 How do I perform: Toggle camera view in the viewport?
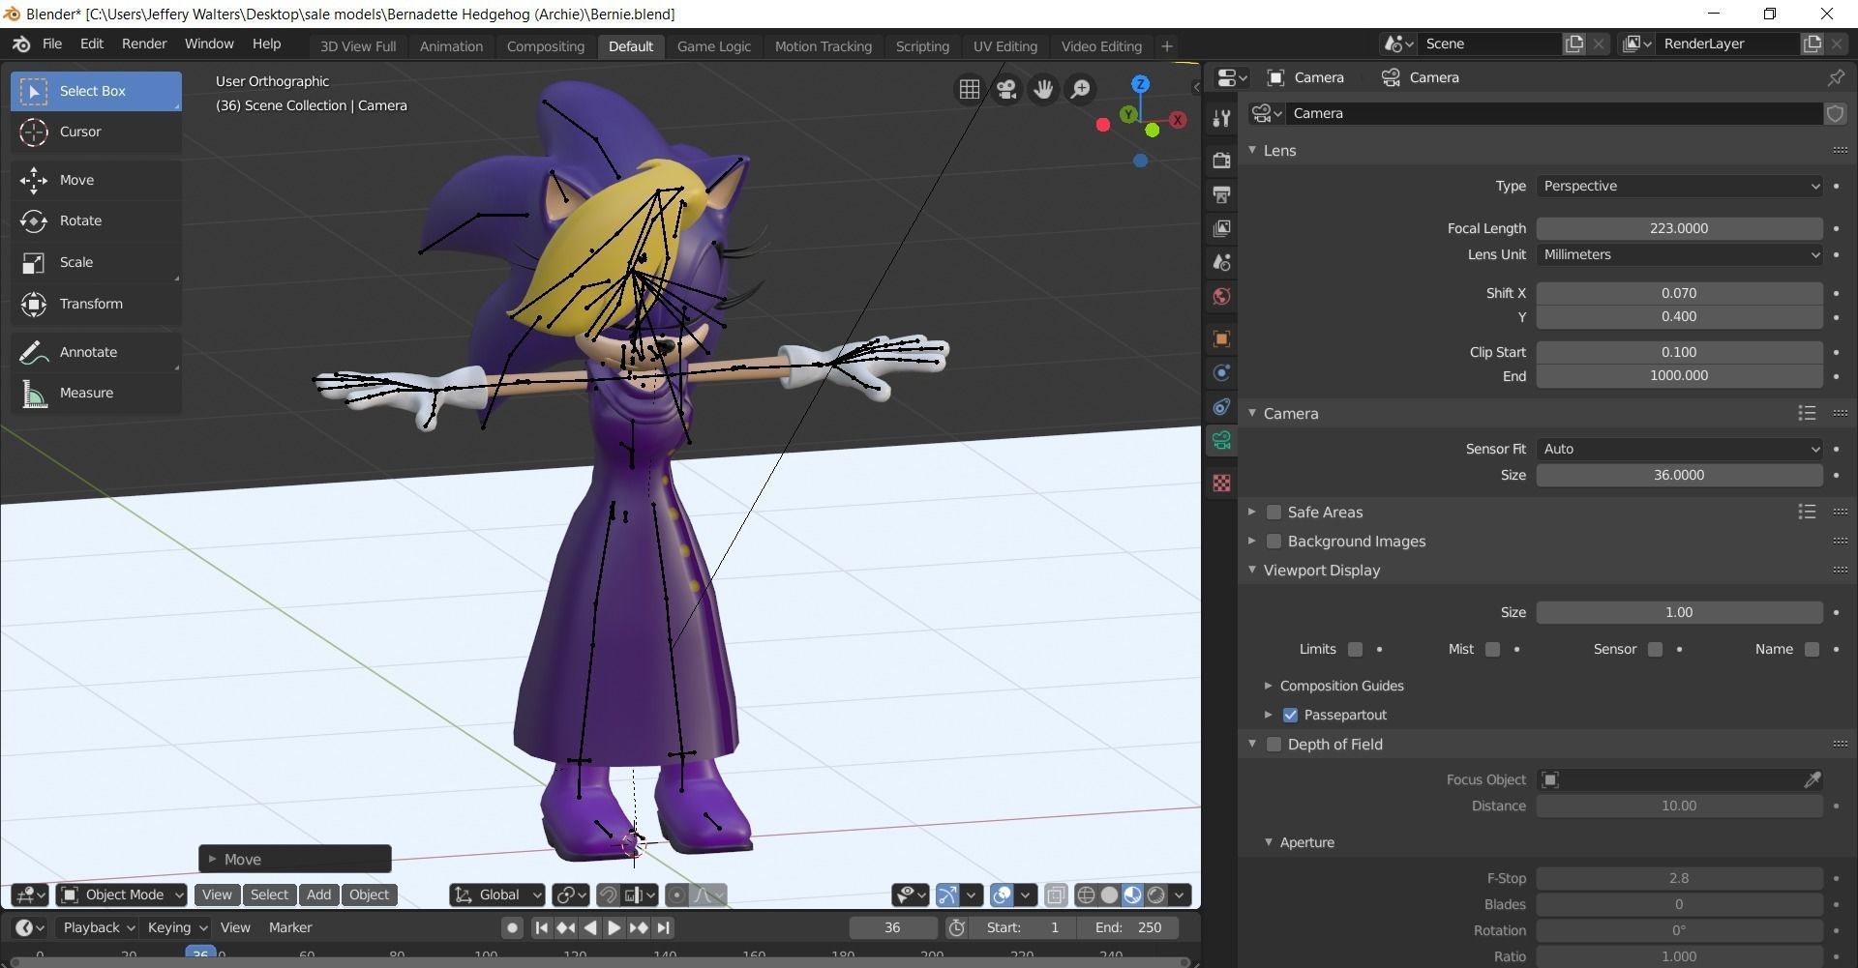pos(1006,89)
